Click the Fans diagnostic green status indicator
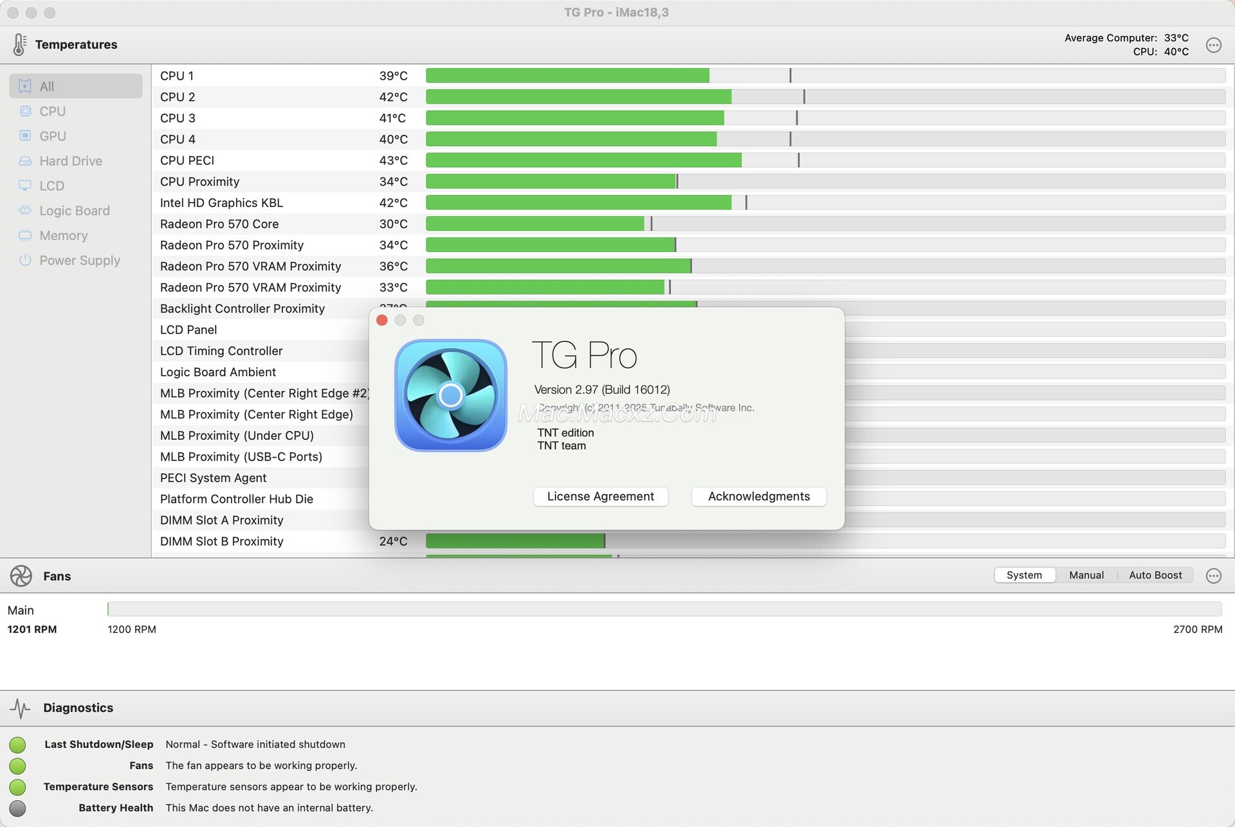Screen dimensions: 1235x827 tap(17, 766)
